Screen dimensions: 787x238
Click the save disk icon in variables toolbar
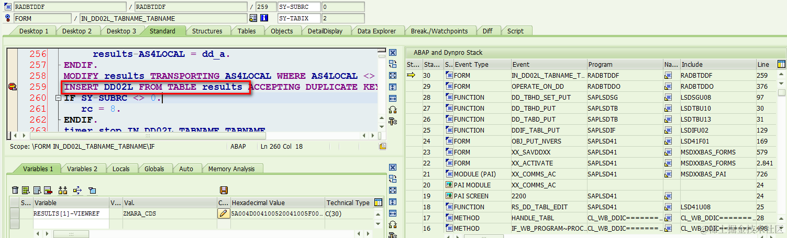point(224,190)
